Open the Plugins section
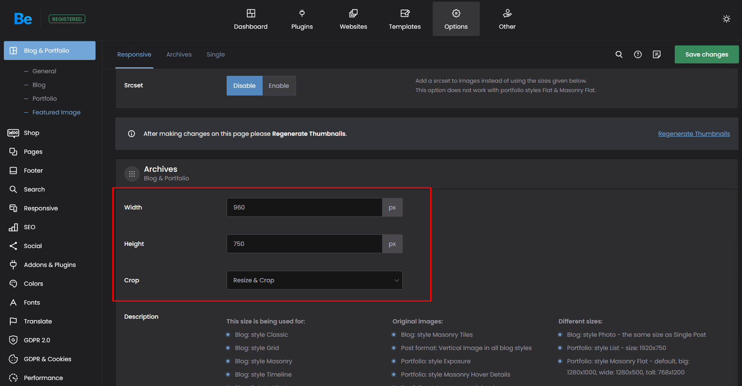Image resolution: width=742 pixels, height=386 pixels. pyautogui.click(x=302, y=19)
